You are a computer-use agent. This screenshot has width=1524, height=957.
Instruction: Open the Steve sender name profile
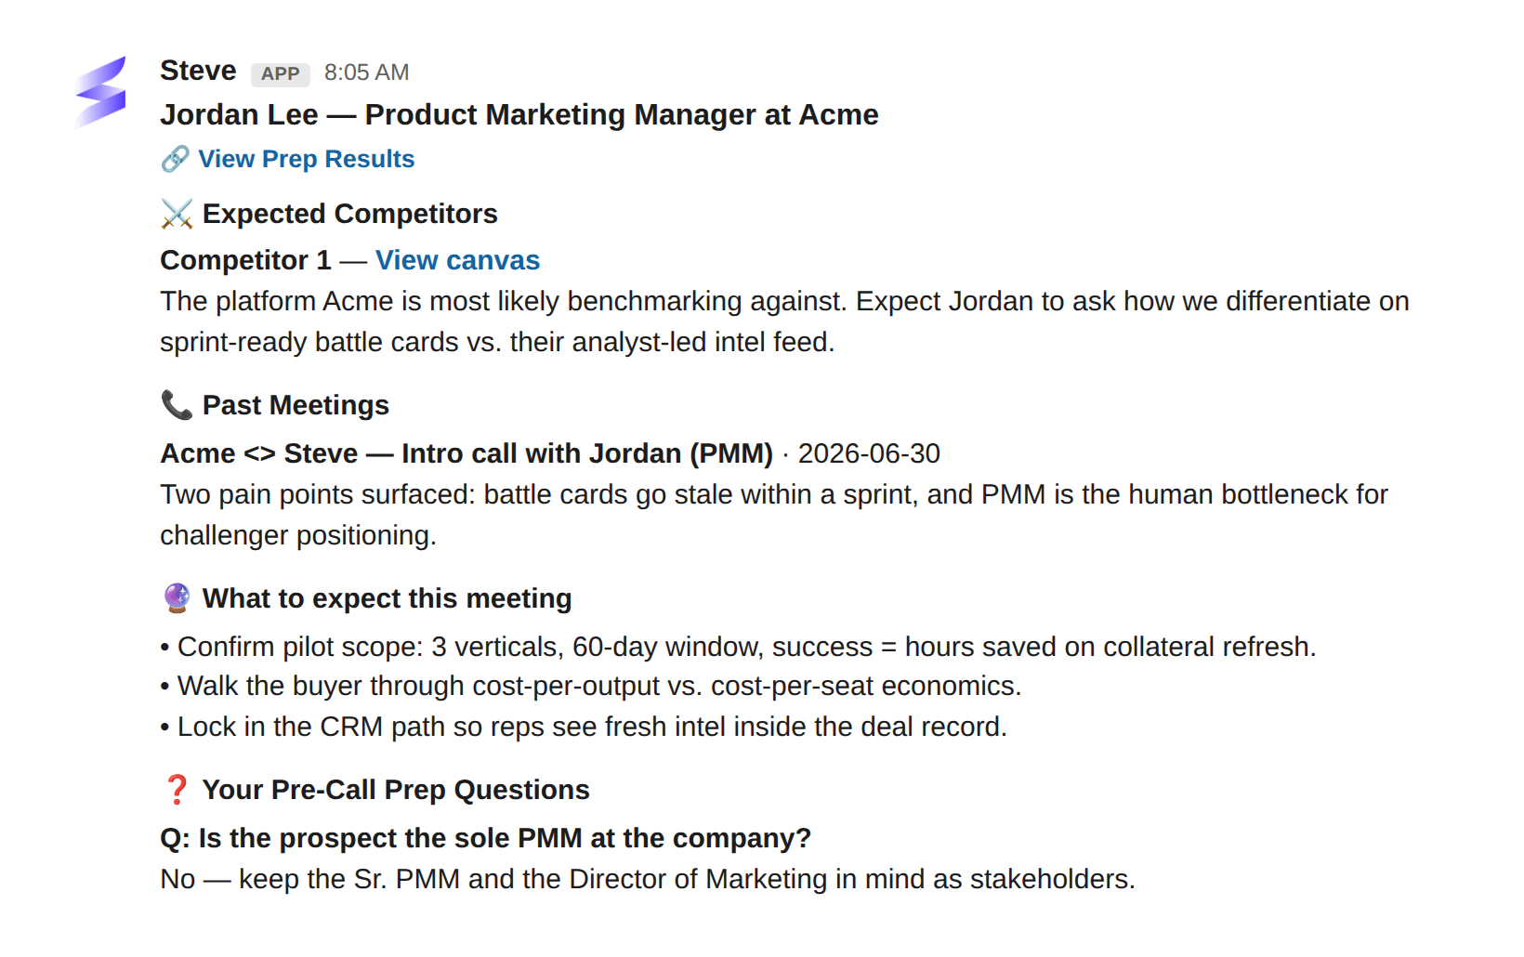tap(198, 71)
